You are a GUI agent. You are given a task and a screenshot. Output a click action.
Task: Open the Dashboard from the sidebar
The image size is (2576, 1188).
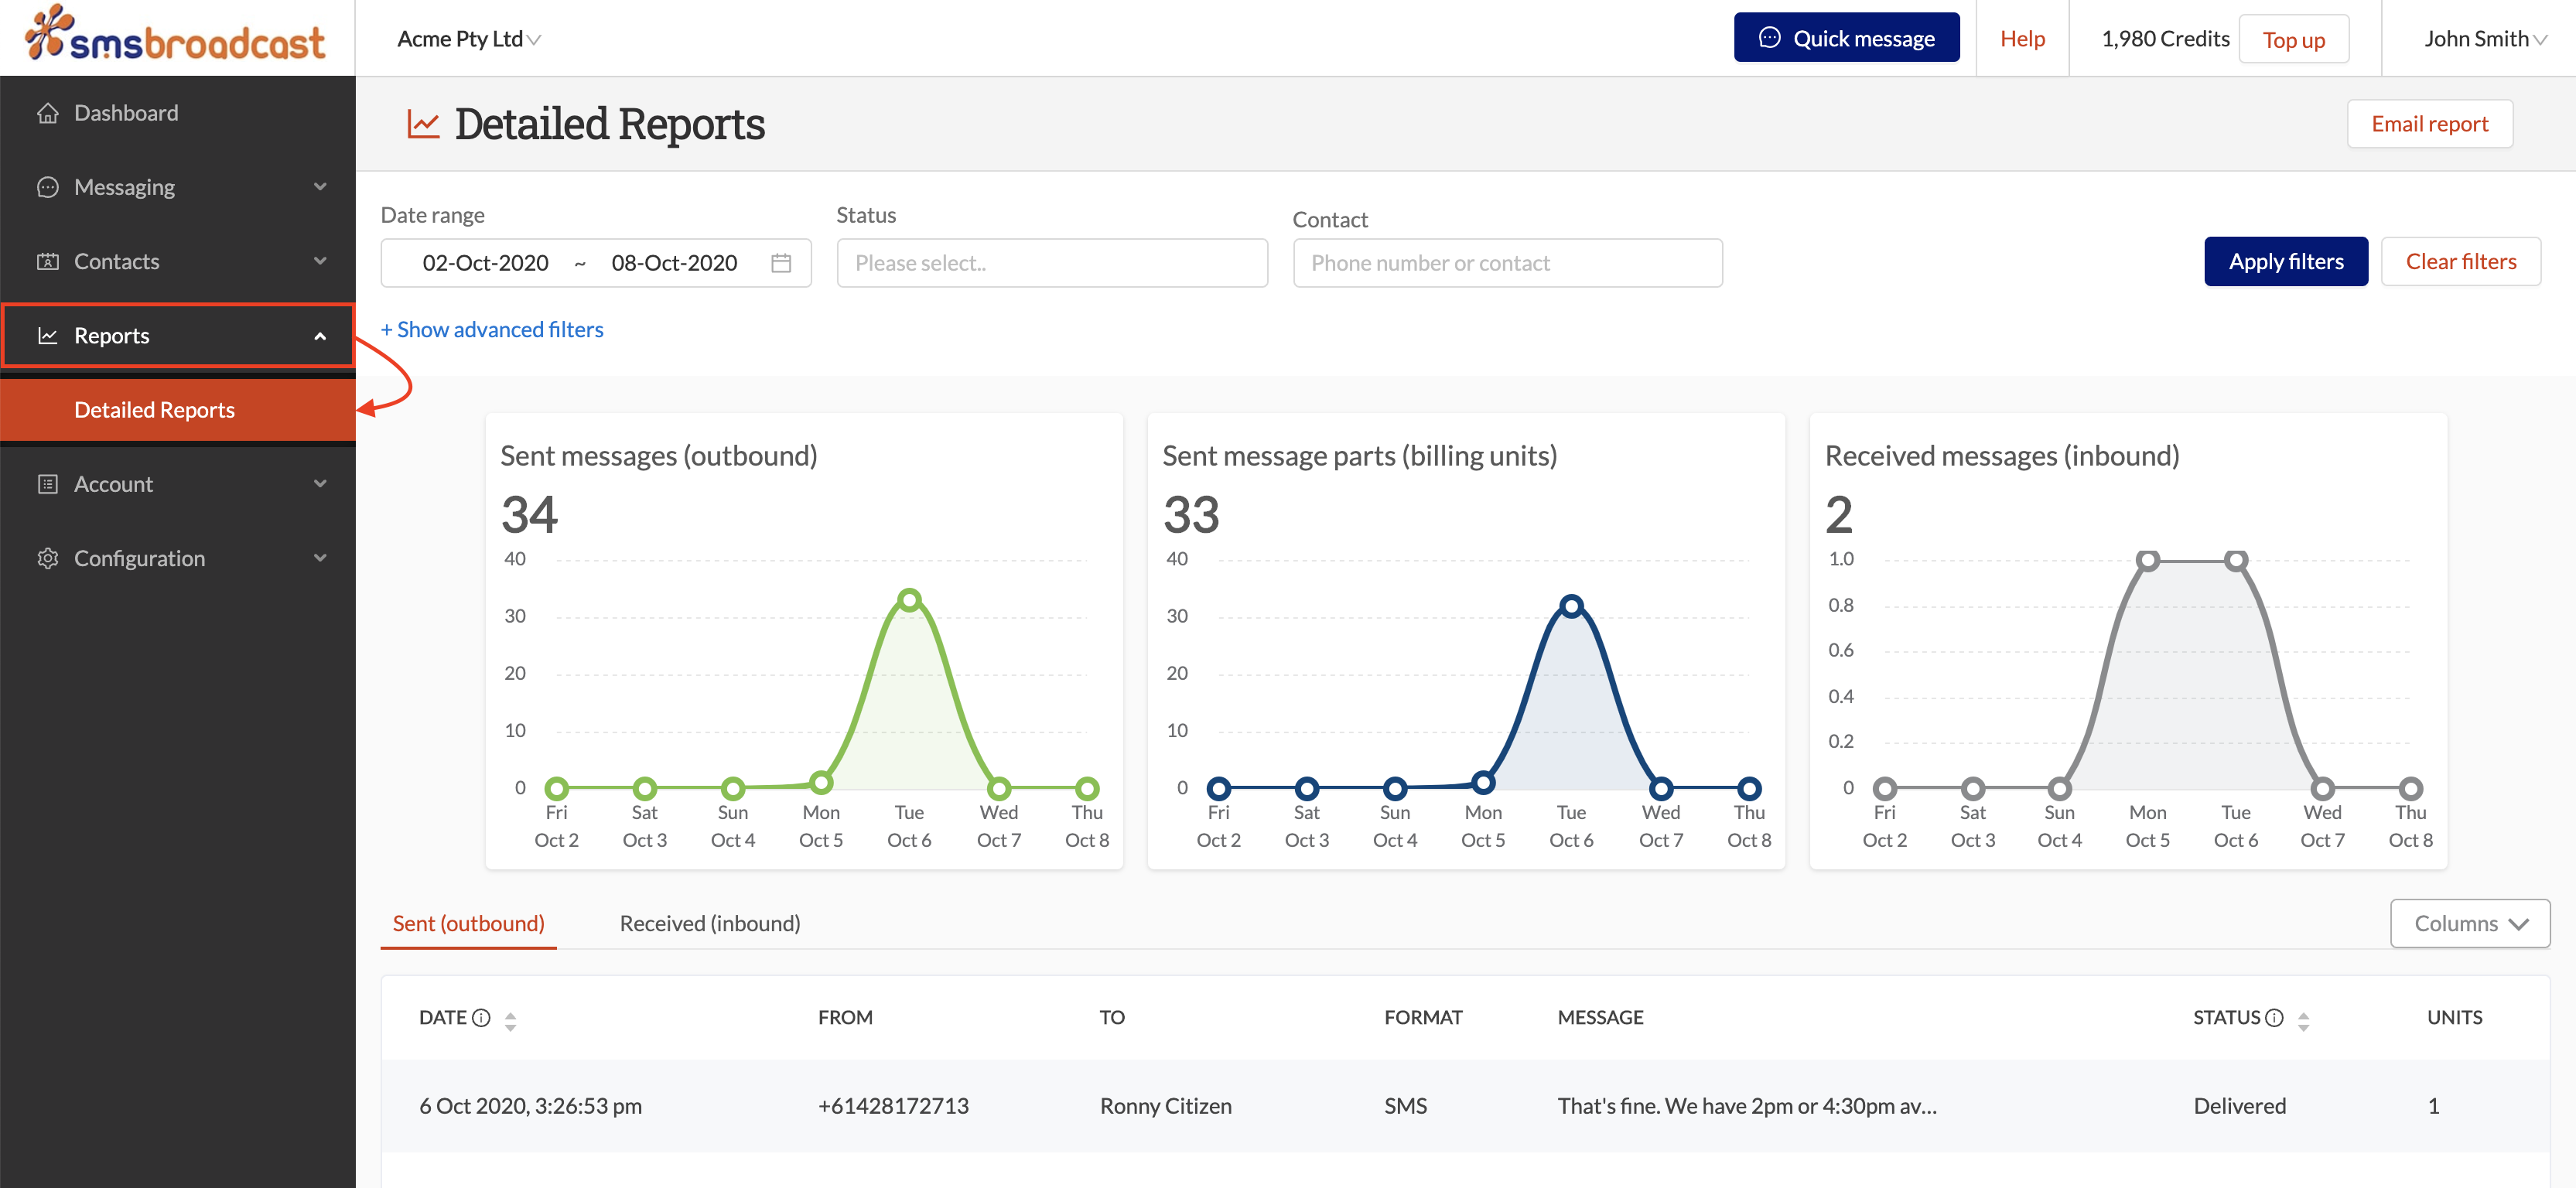49,112
